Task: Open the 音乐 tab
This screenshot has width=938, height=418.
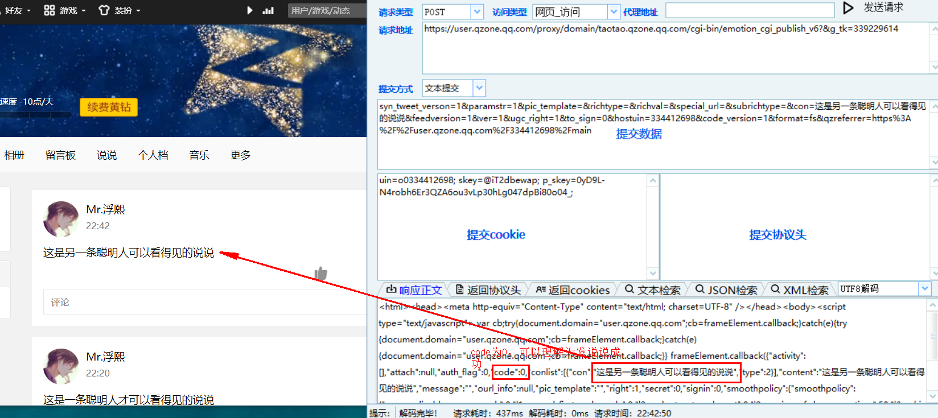Action: click(199, 155)
